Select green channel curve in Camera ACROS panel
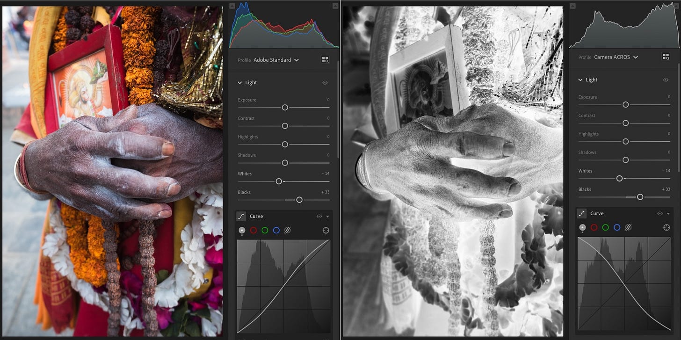Viewport: 681px width, 340px height. [605, 227]
